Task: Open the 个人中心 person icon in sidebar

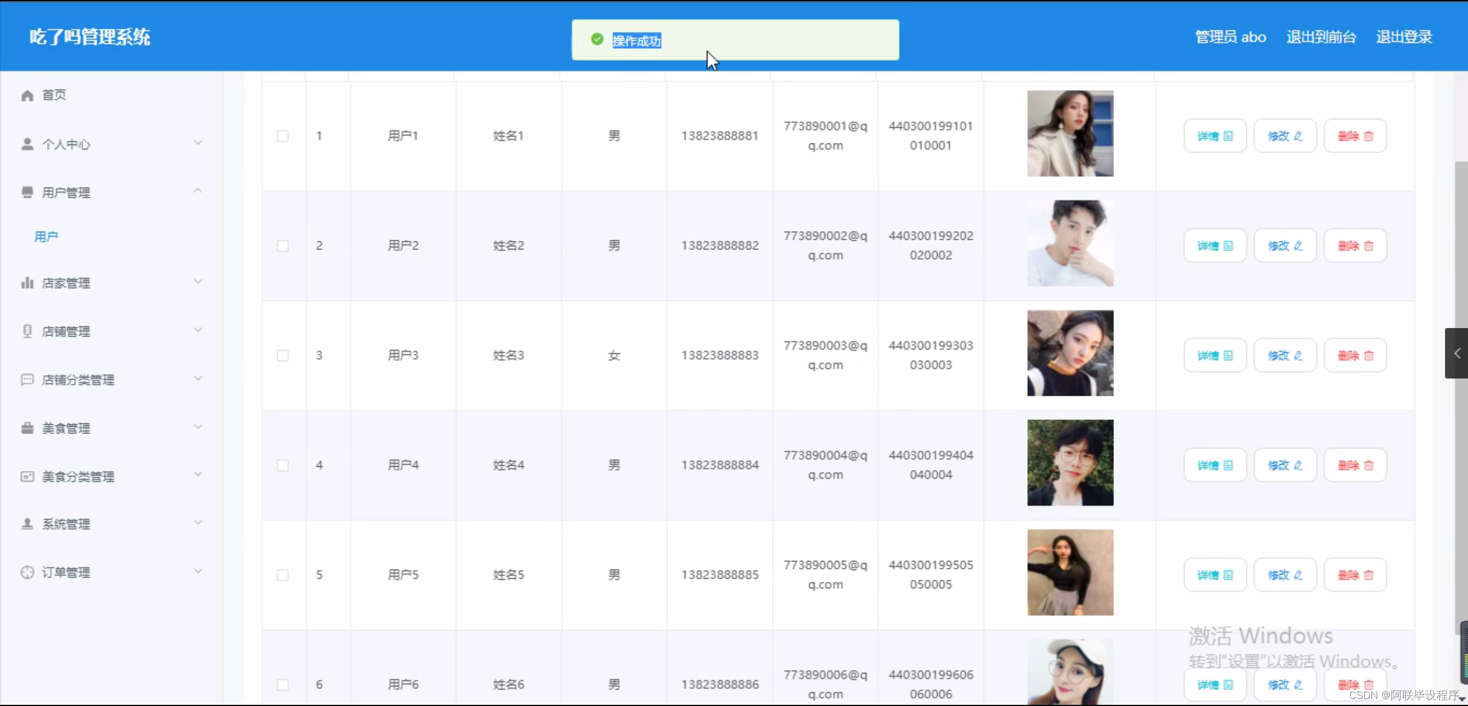Action: pyautogui.click(x=27, y=144)
